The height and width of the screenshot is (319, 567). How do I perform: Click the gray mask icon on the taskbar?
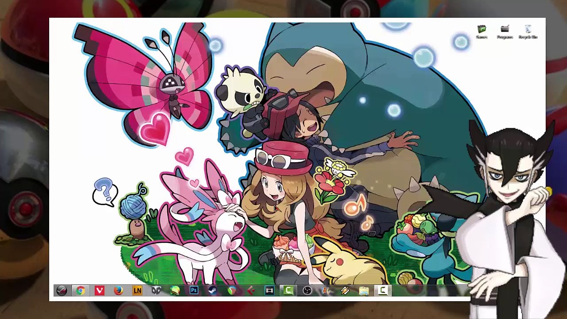(156, 291)
